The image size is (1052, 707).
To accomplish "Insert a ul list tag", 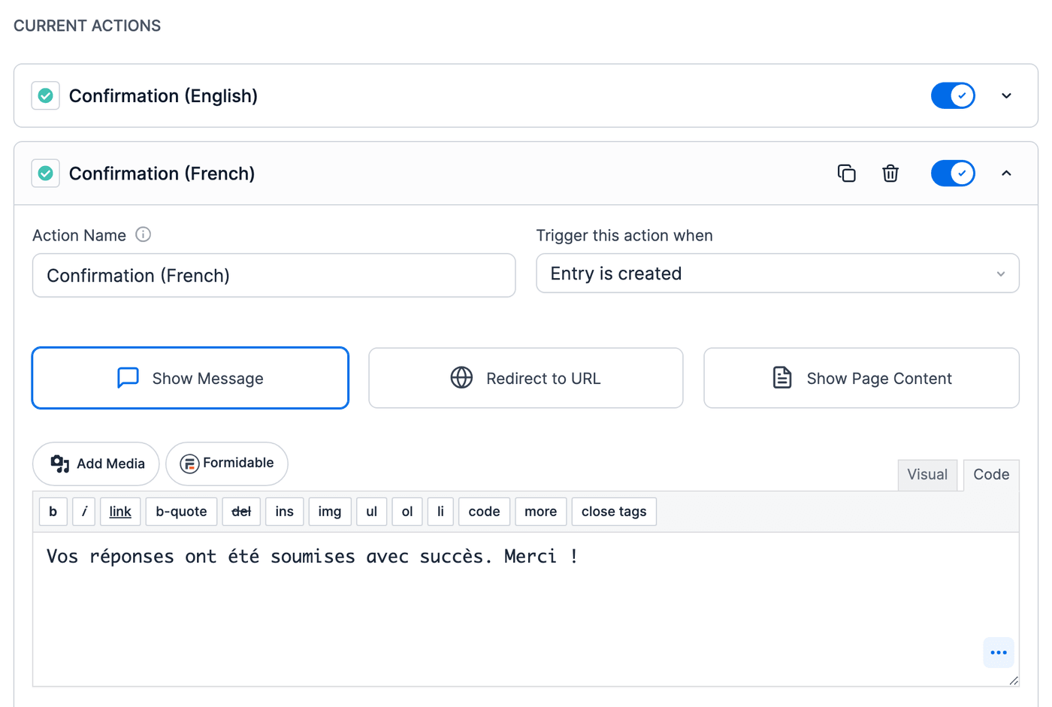I will coord(371,512).
